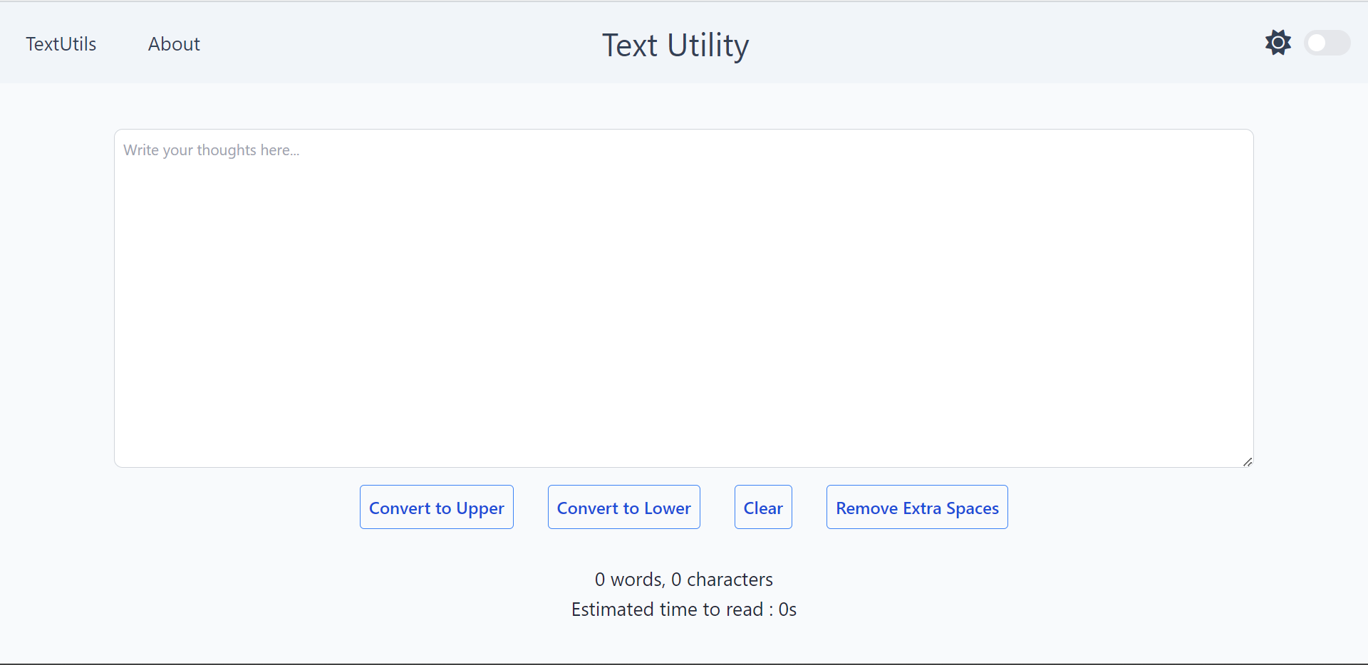This screenshot has height=665, width=1368.
Task: Focus the 'Write your thoughts here' text area
Action: point(684,298)
